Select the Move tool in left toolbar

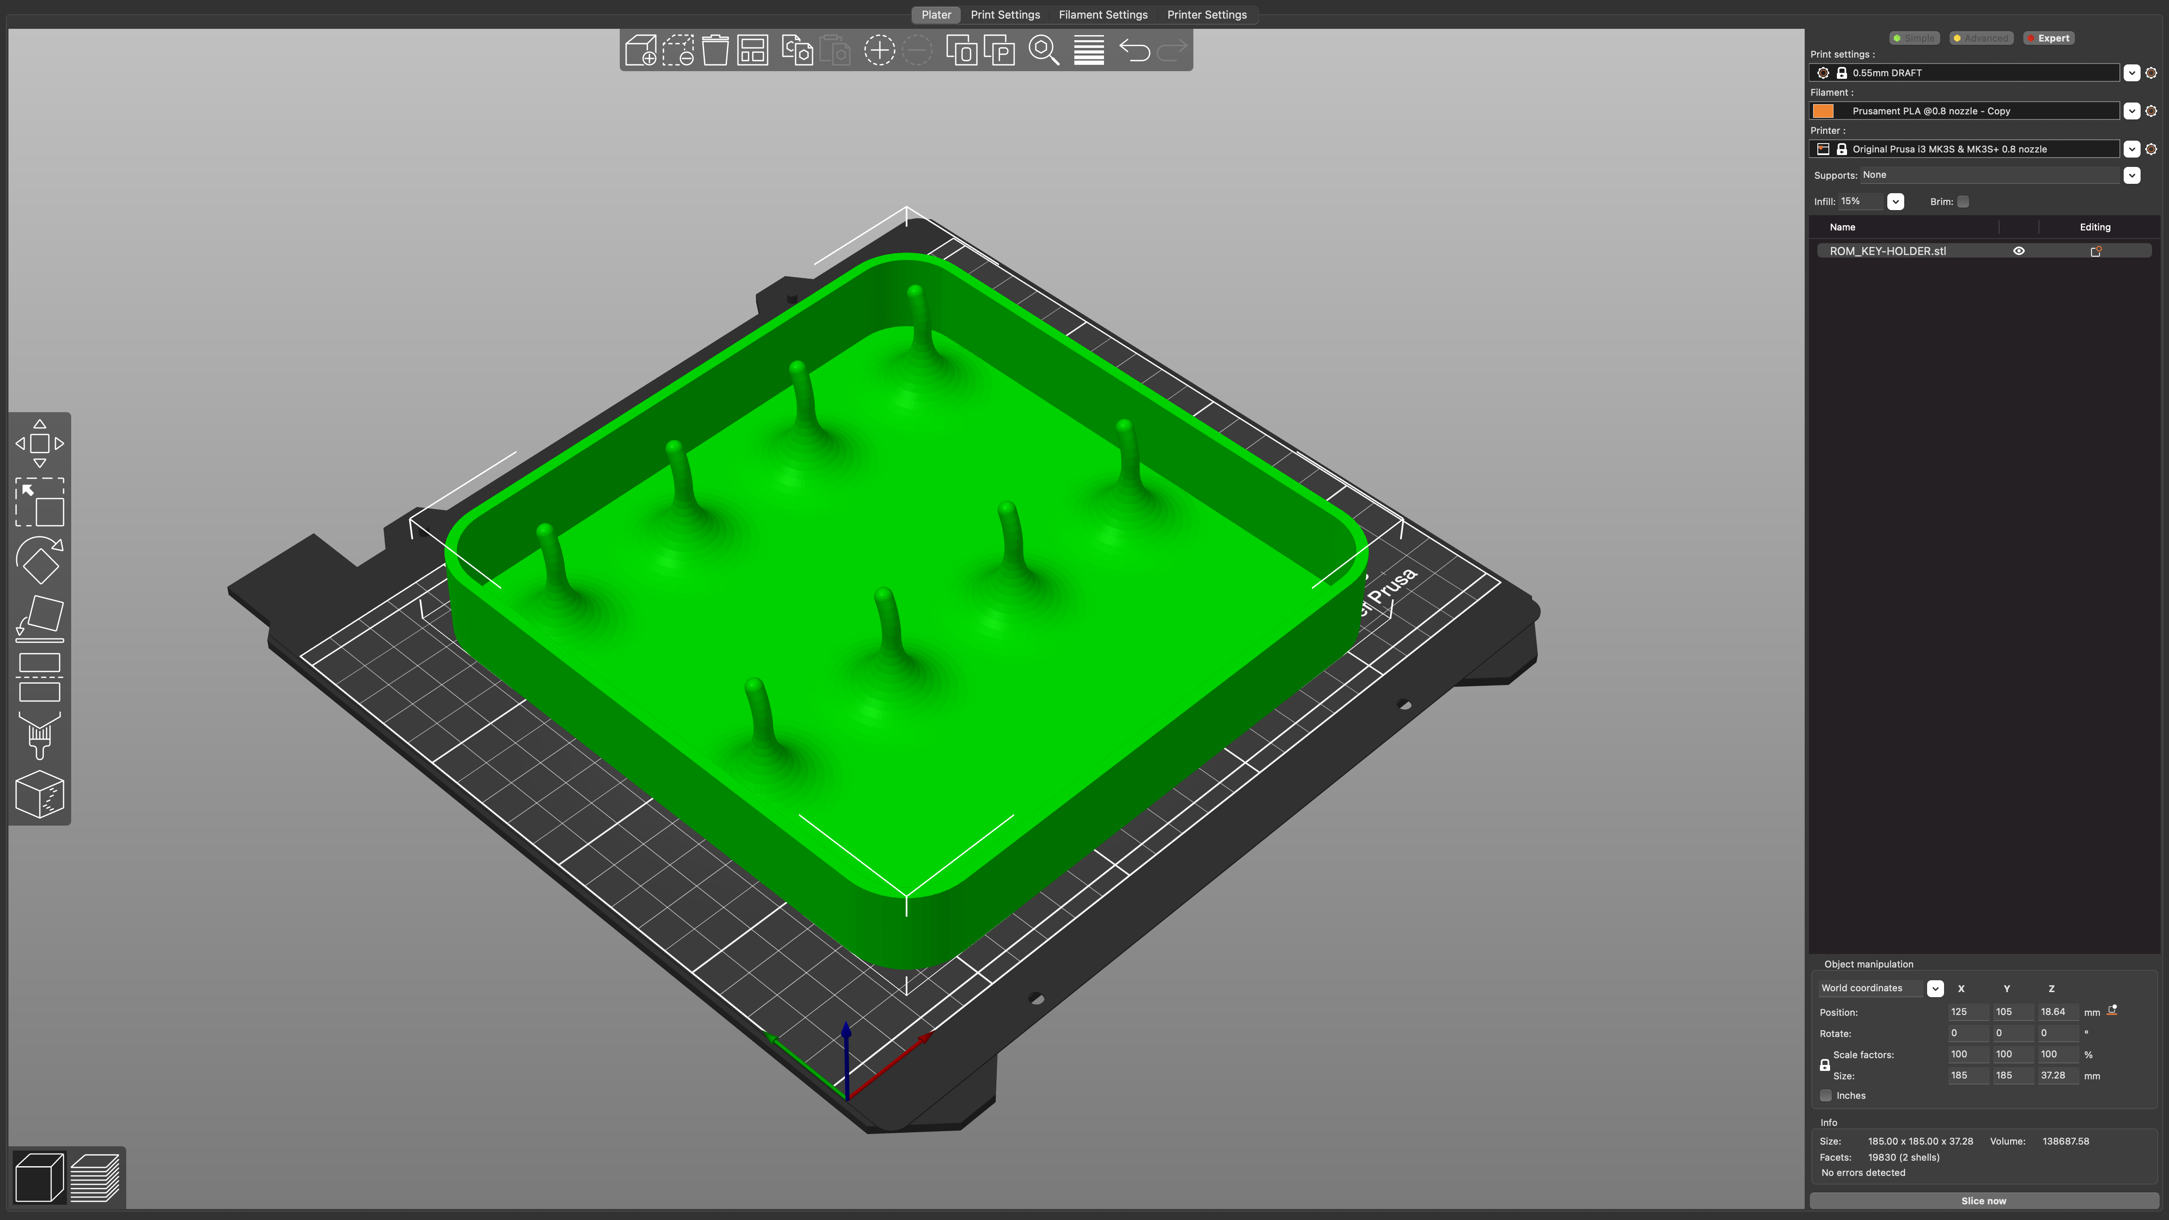point(39,443)
